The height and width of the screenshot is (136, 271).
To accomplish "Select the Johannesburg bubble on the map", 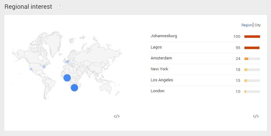I will [x=74, y=88].
